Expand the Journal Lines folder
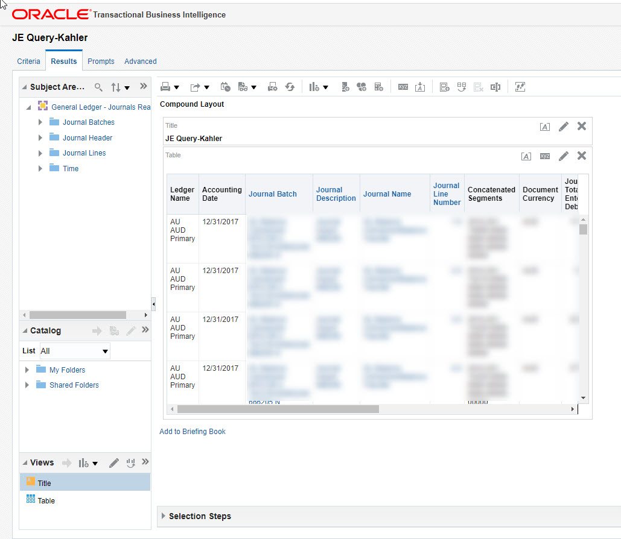This screenshot has height=539, width=621. [x=40, y=153]
